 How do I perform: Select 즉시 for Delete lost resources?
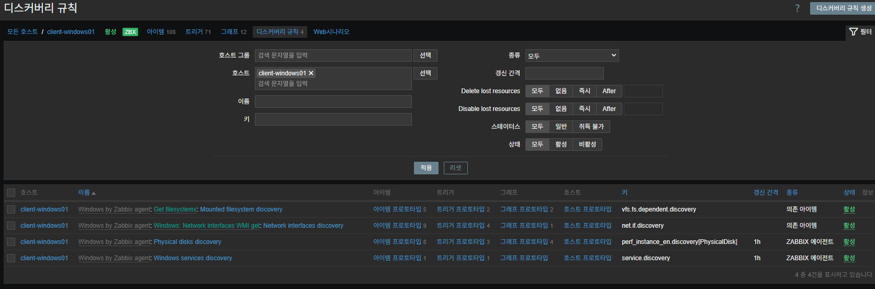coord(585,91)
